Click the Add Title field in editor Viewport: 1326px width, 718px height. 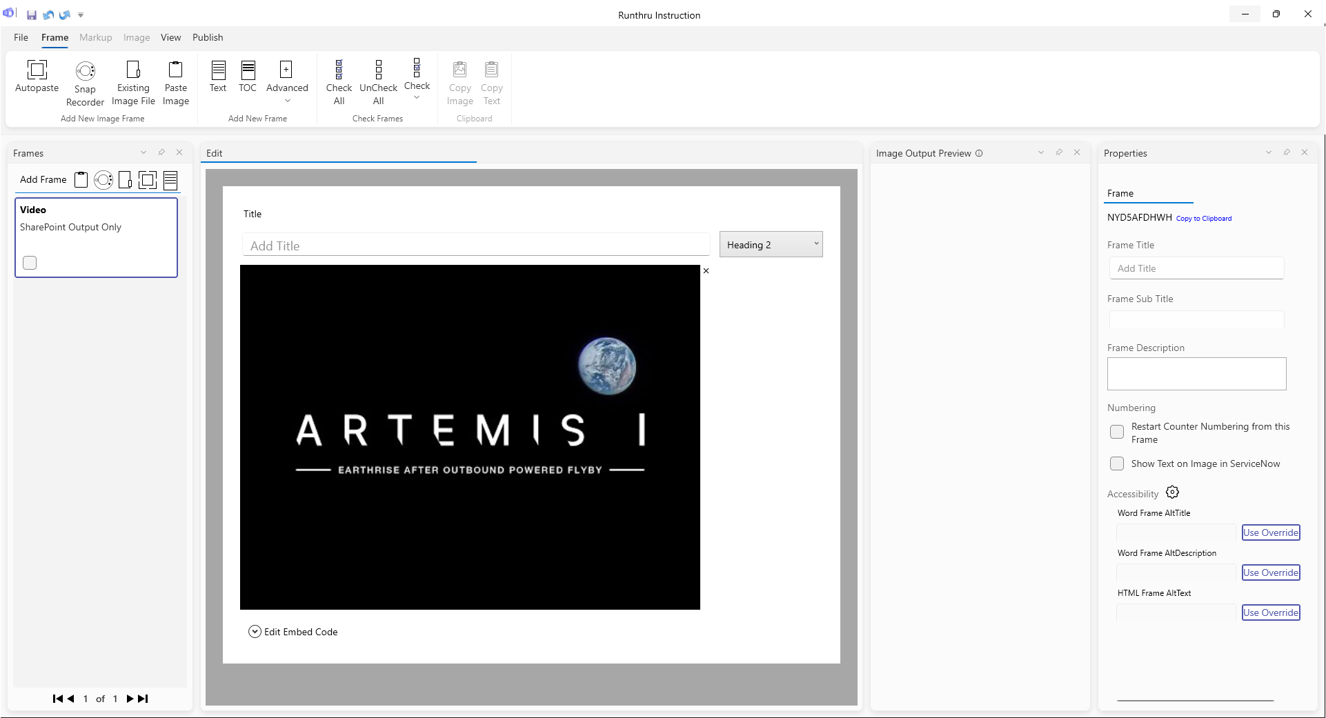(475, 246)
